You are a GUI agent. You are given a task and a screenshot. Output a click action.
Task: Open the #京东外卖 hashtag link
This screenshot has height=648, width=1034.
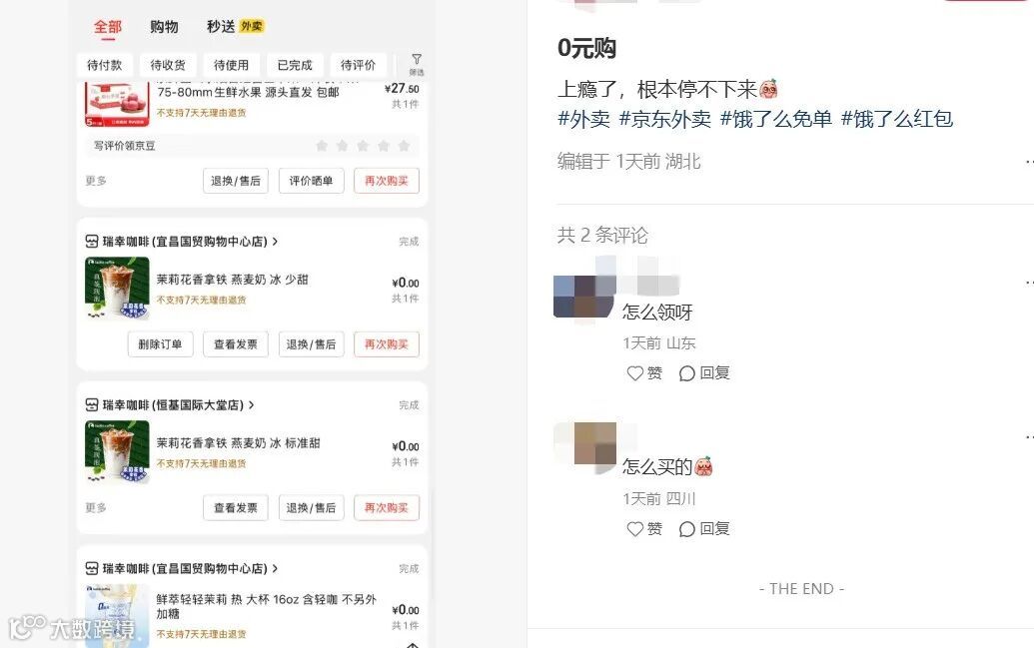coord(664,120)
